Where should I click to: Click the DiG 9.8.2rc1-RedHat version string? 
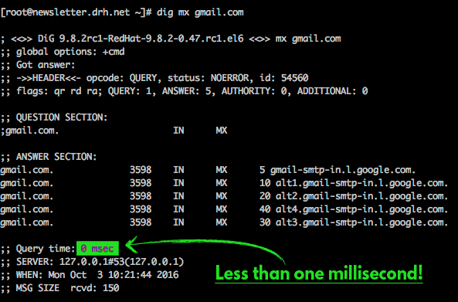tap(141, 39)
